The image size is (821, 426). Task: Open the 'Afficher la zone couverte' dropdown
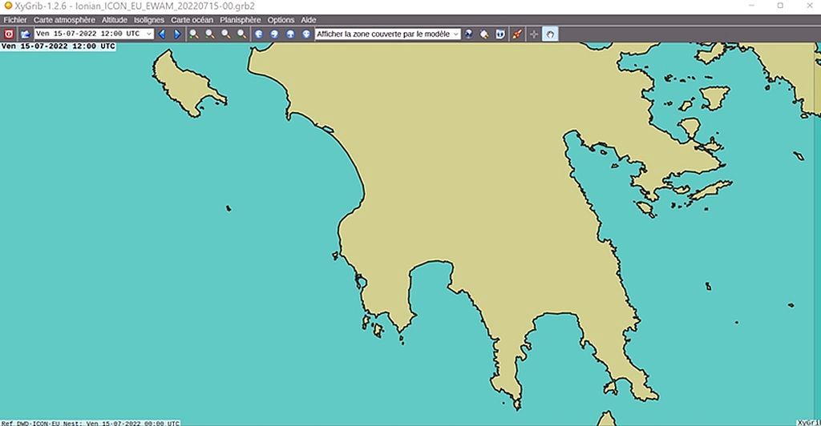[455, 34]
